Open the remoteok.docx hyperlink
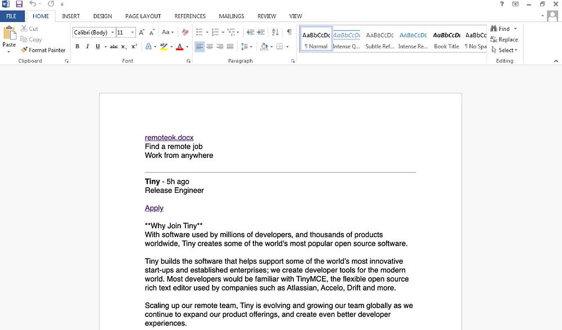 (x=169, y=137)
